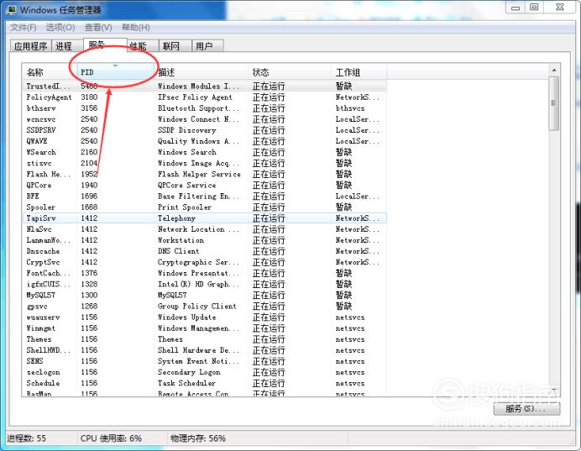This screenshot has height=451, width=581.
Task: Select the stisvc service row
Action: (x=205, y=163)
